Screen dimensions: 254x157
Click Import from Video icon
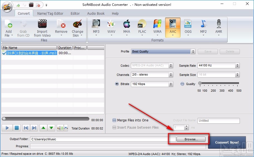(x=42, y=24)
